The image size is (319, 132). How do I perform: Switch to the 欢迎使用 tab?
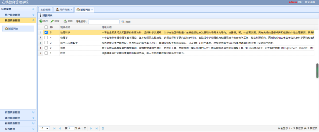click(x=45, y=10)
